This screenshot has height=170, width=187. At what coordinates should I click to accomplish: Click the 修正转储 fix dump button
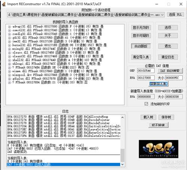[159, 125]
